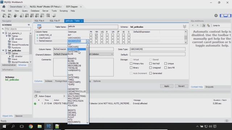
Task: Reconnect to DBMS toolbar icon
Action: pyautogui.click(x=54, y=16)
